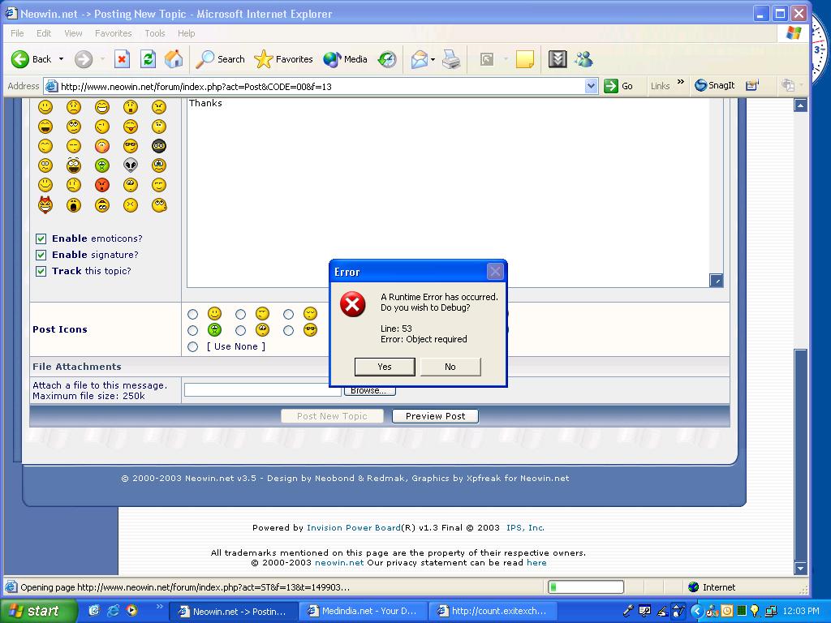Open the Favorites star pane

pyautogui.click(x=283, y=59)
